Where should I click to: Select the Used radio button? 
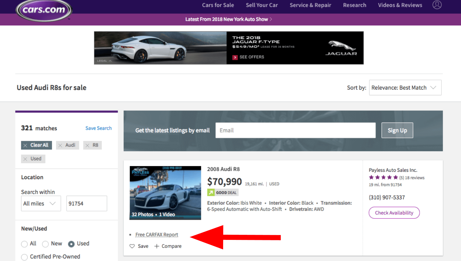[71, 244]
